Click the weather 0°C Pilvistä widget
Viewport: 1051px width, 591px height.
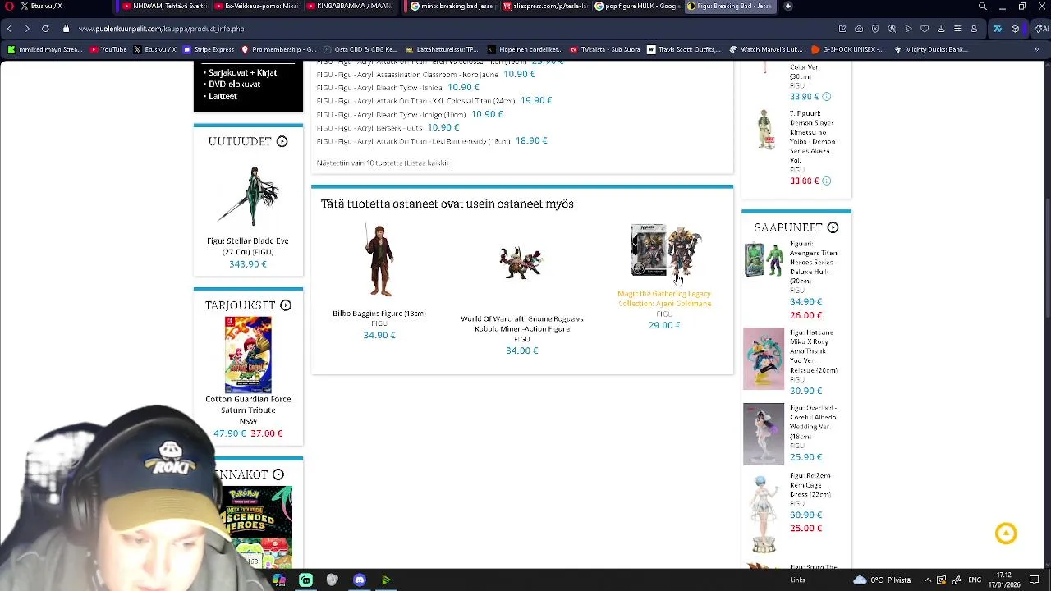pos(882,580)
